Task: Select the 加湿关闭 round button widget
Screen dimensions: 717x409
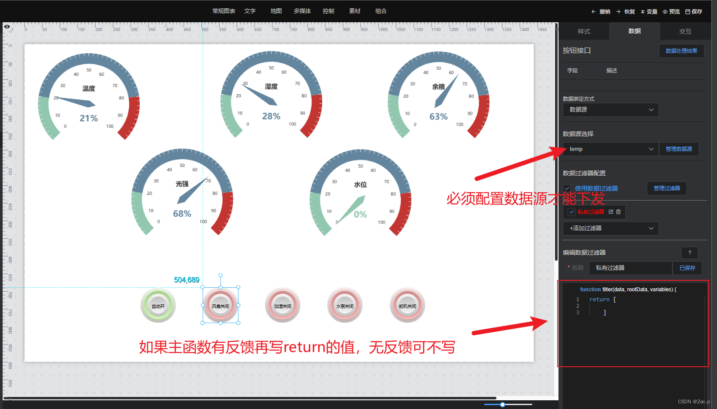Action: point(283,306)
